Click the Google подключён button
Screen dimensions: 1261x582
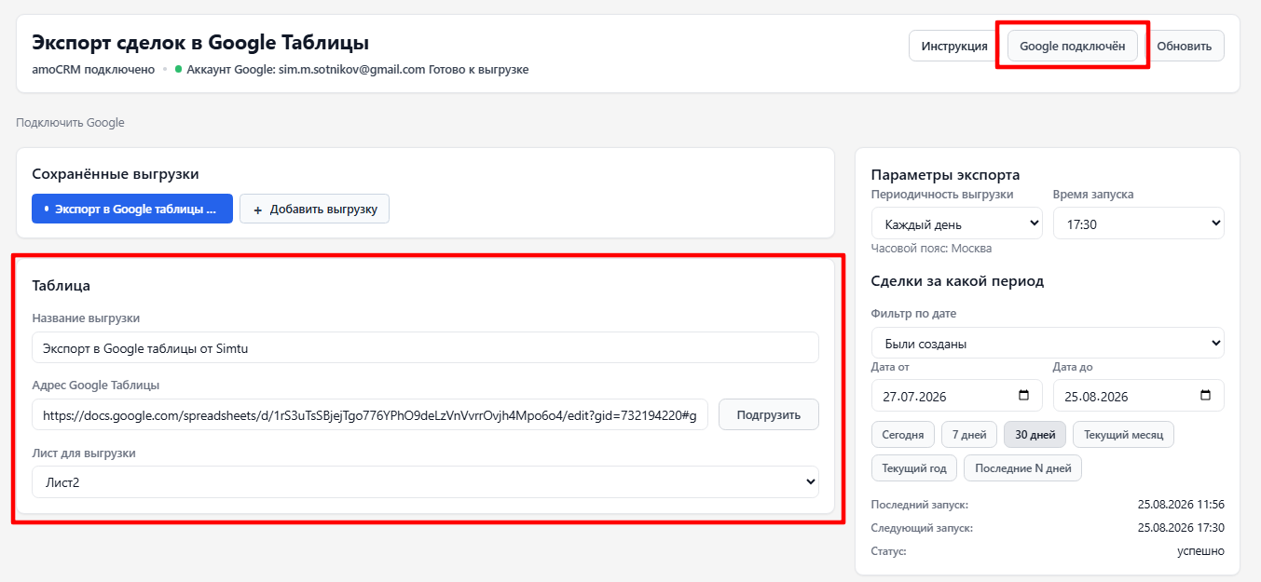[x=1073, y=46]
